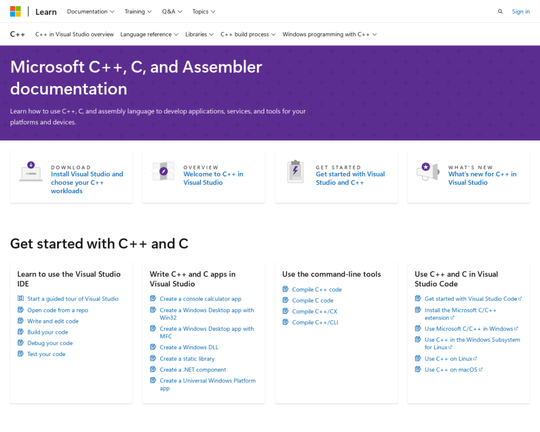Expand C++ build process menu

[x=248, y=34]
